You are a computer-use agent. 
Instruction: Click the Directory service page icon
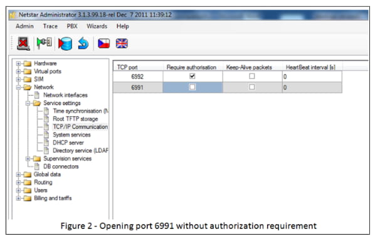coord(46,151)
